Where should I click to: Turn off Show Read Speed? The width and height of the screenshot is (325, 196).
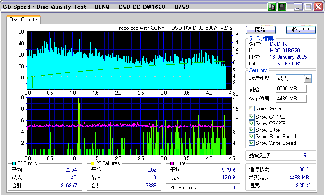(252, 136)
